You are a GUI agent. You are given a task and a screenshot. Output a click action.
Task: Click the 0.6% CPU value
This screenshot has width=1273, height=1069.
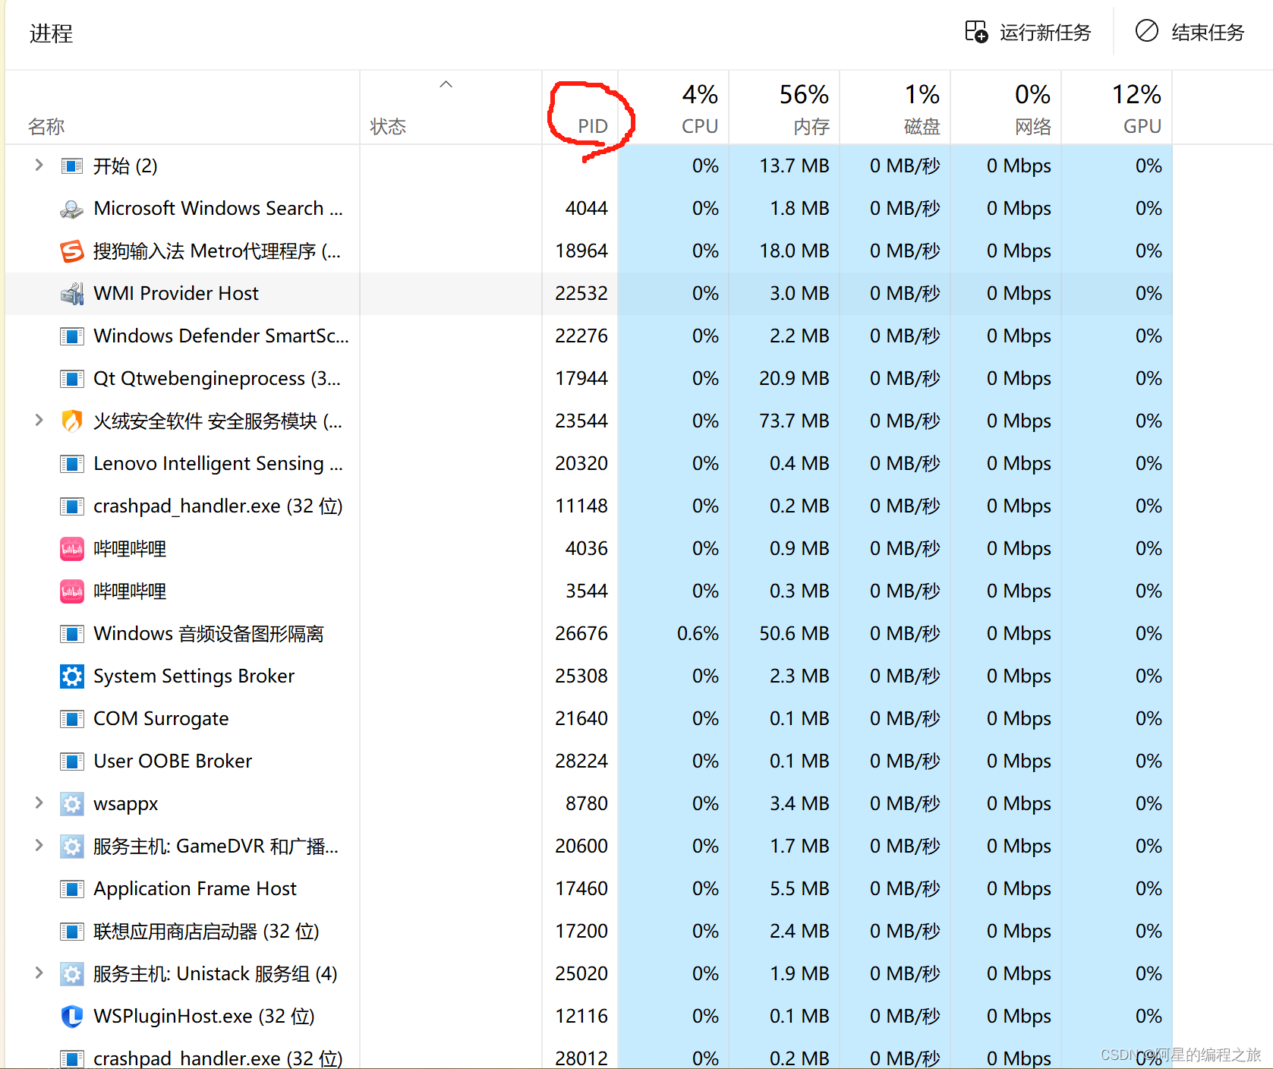pos(698,634)
